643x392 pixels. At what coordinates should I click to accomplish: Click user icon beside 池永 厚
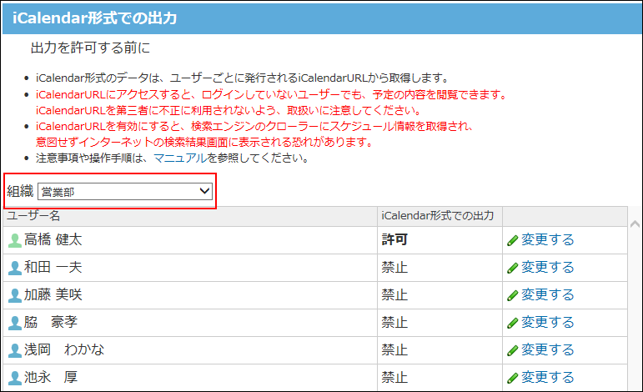(15, 378)
